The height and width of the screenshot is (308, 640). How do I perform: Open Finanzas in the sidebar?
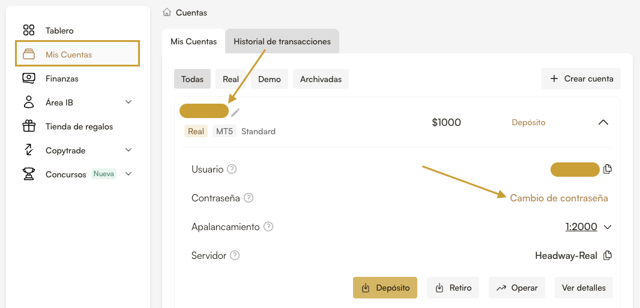click(62, 78)
